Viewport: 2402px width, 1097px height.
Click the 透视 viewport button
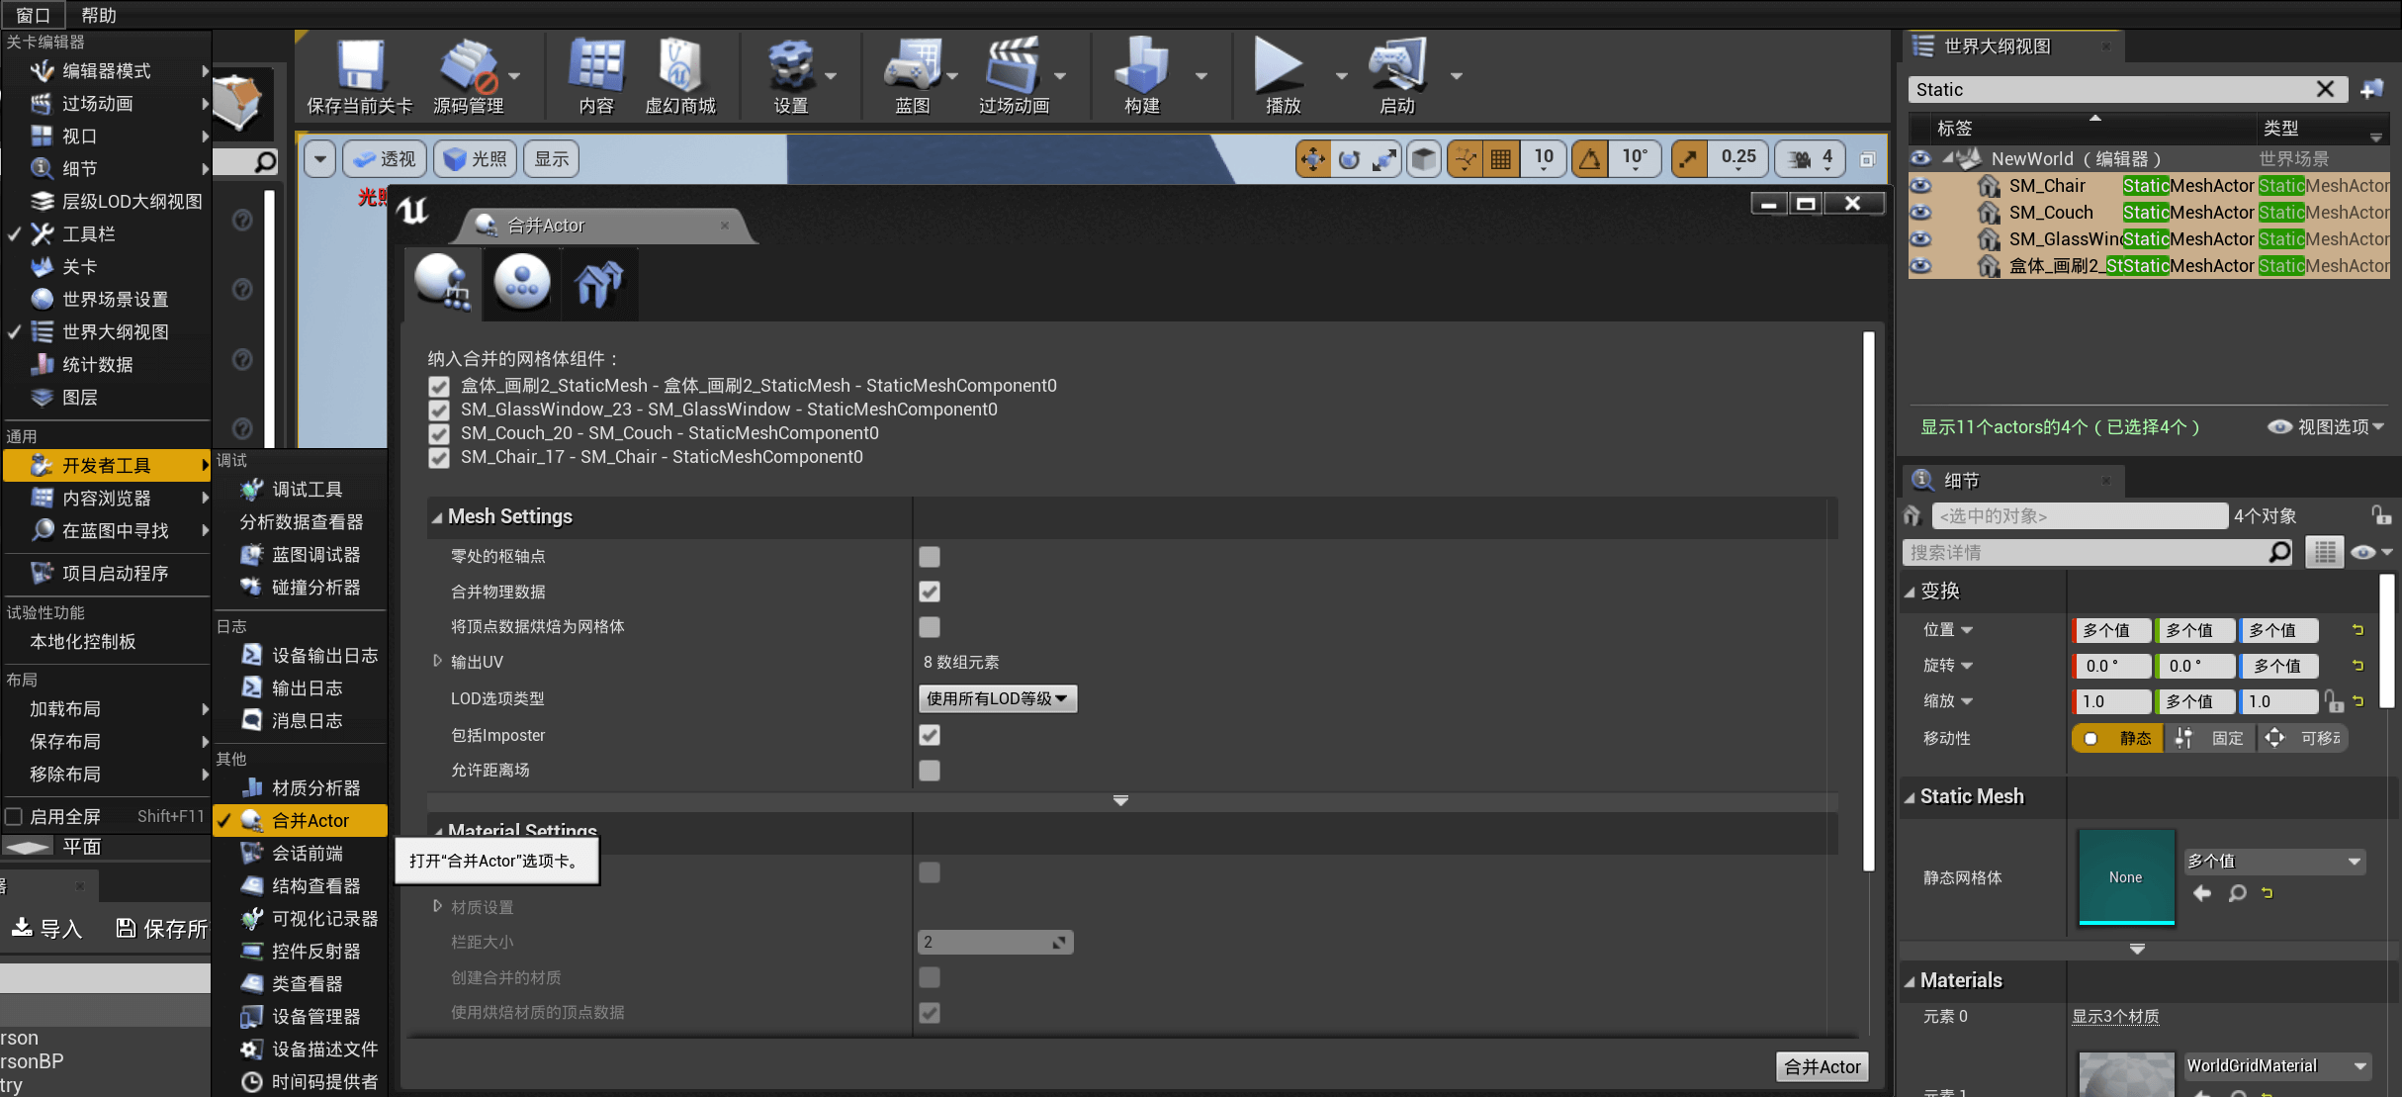[385, 158]
